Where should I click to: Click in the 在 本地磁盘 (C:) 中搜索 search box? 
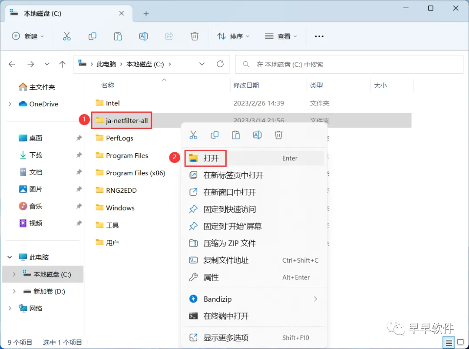pyautogui.click(x=349, y=64)
